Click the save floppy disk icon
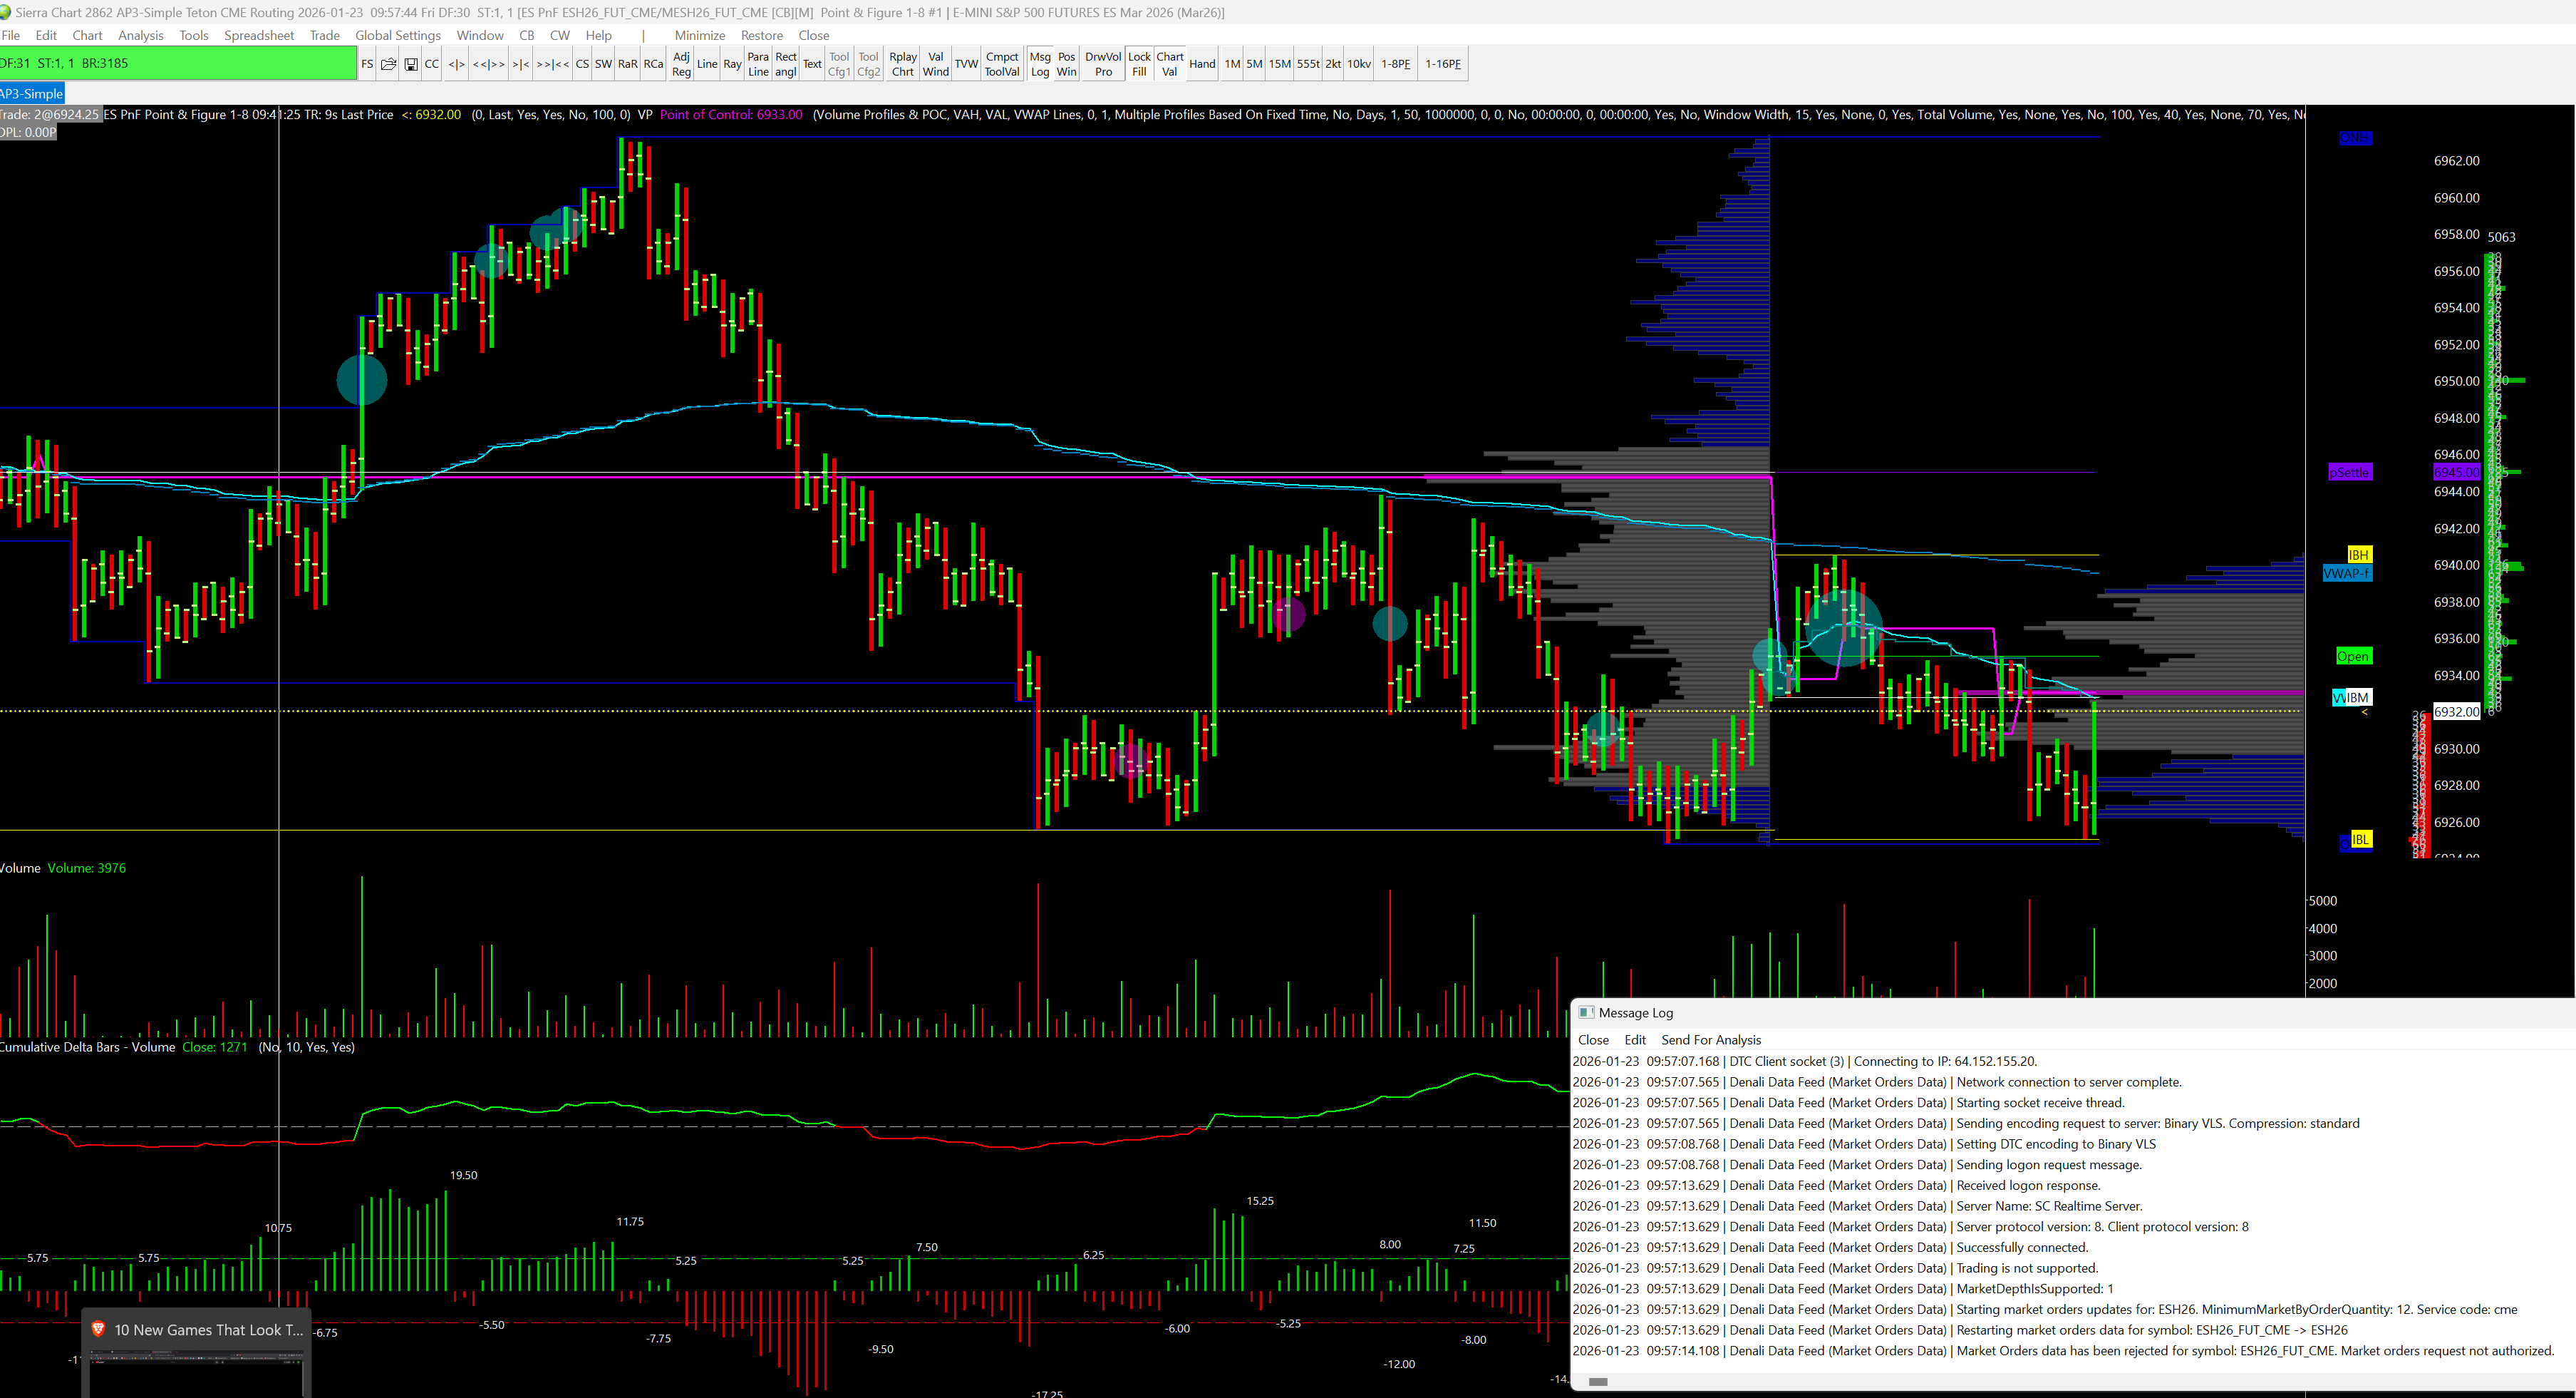 point(410,64)
